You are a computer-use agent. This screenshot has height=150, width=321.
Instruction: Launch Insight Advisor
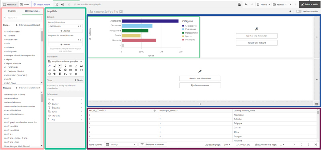pyautogui.click(x=42, y=4)
